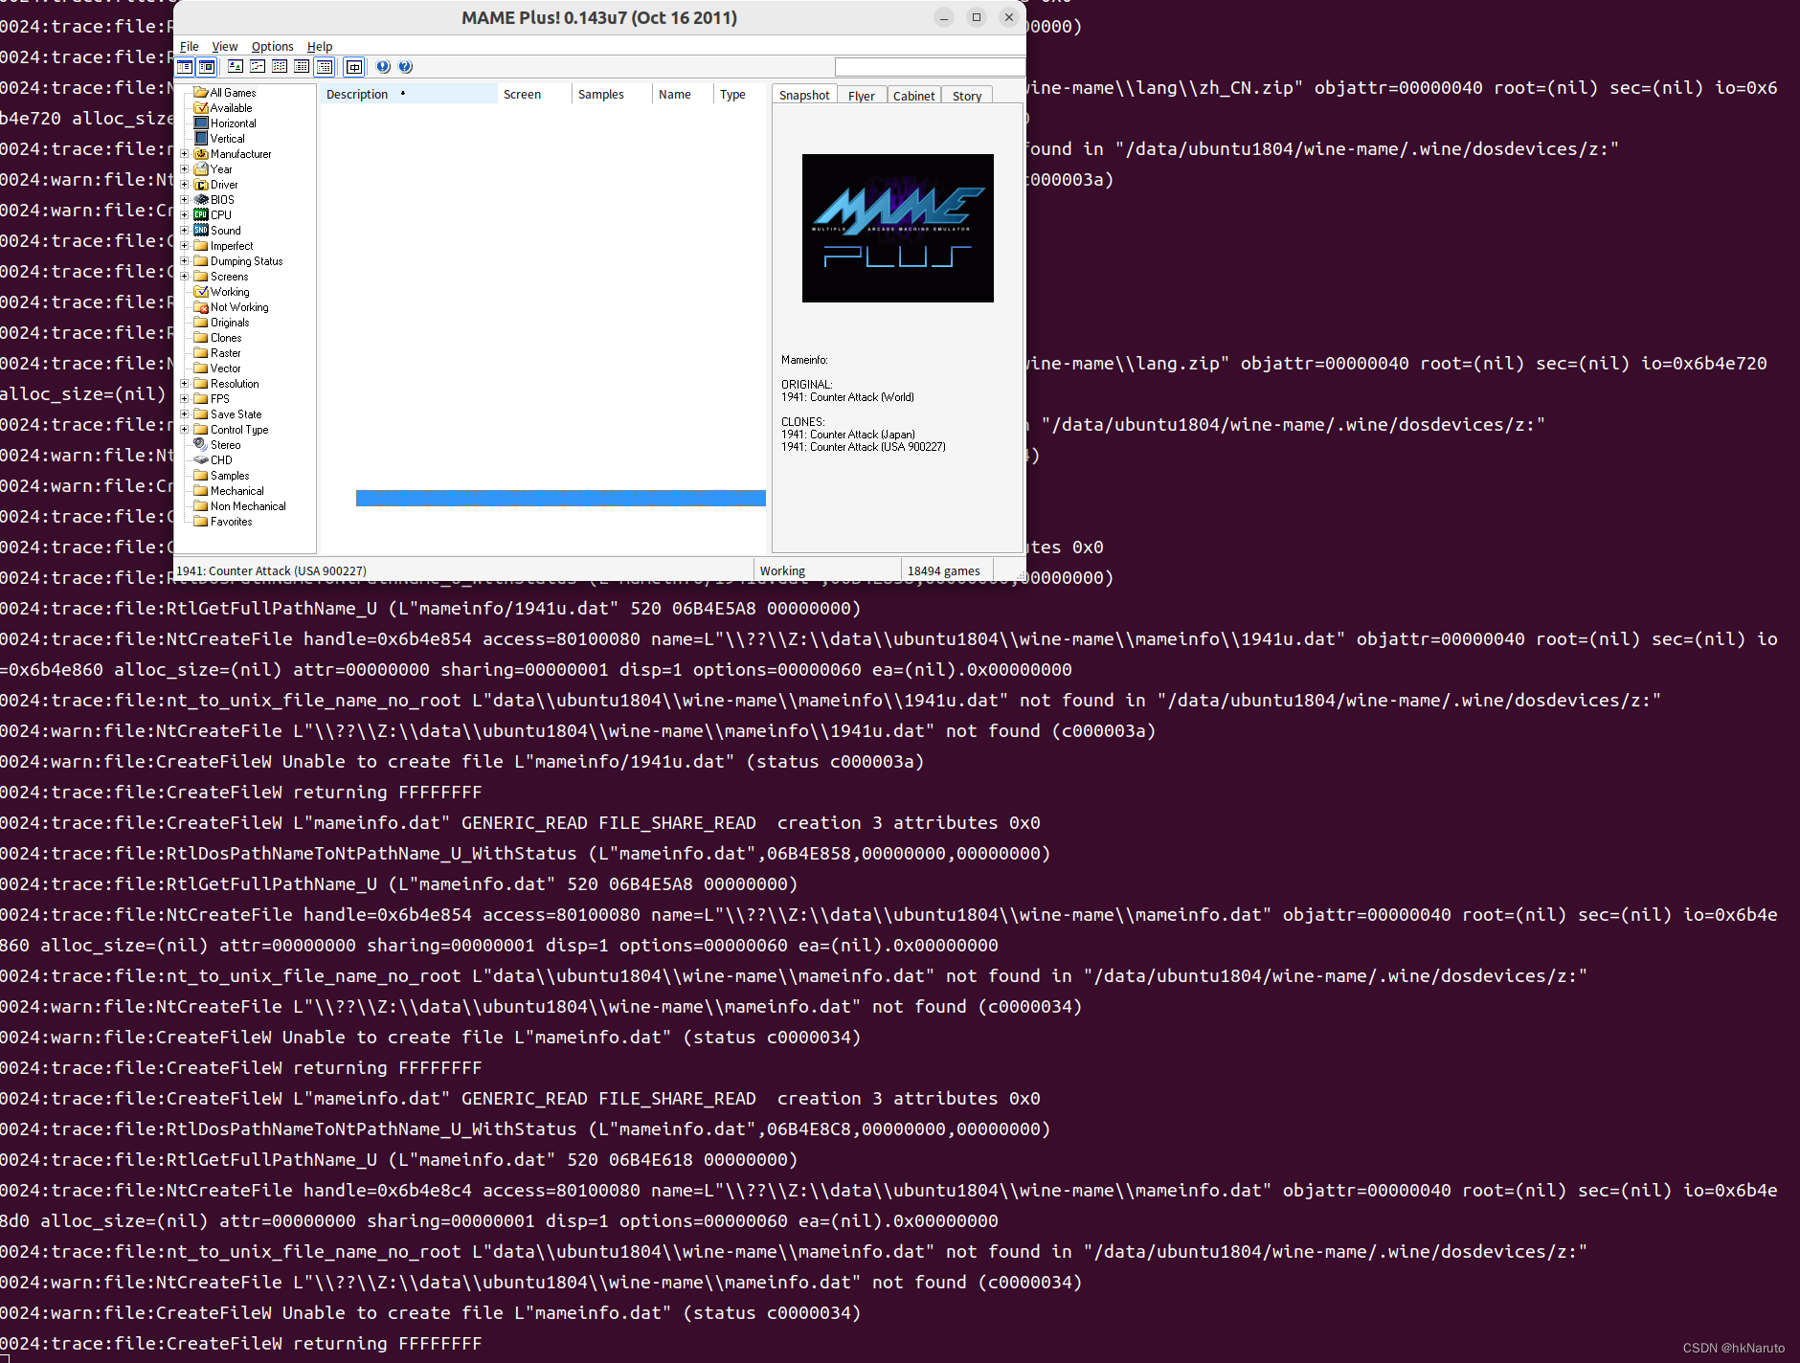Click the Chinese language toggle icon
This screenshot has width=1800, height=1363.
[x=354, y=67]
